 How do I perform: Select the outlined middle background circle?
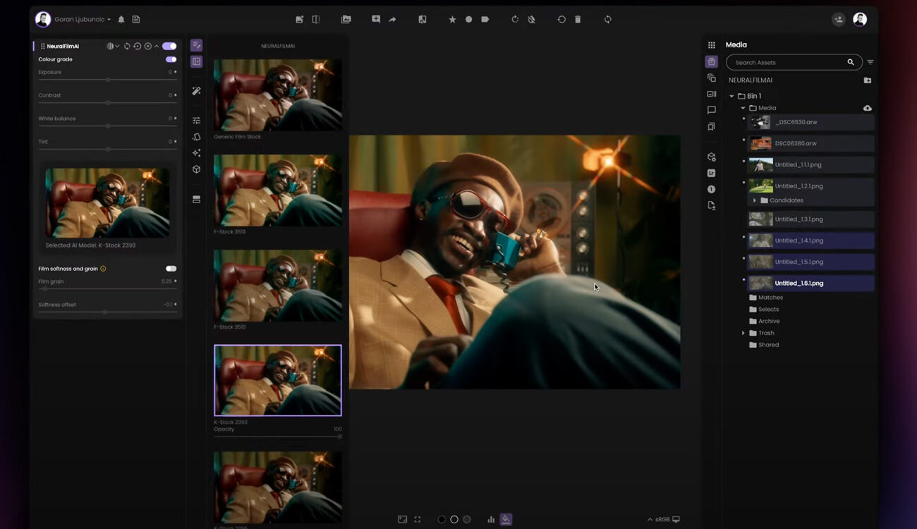pos(454,519)
